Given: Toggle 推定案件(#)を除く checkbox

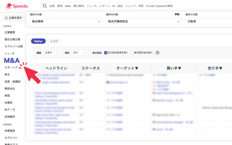Looking at the screenshot, I should (132, 53).
